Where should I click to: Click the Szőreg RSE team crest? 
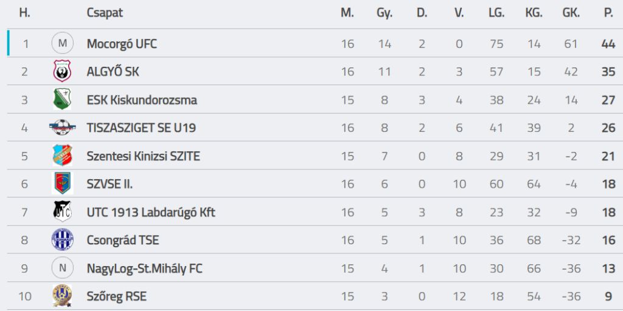(63, 296)
